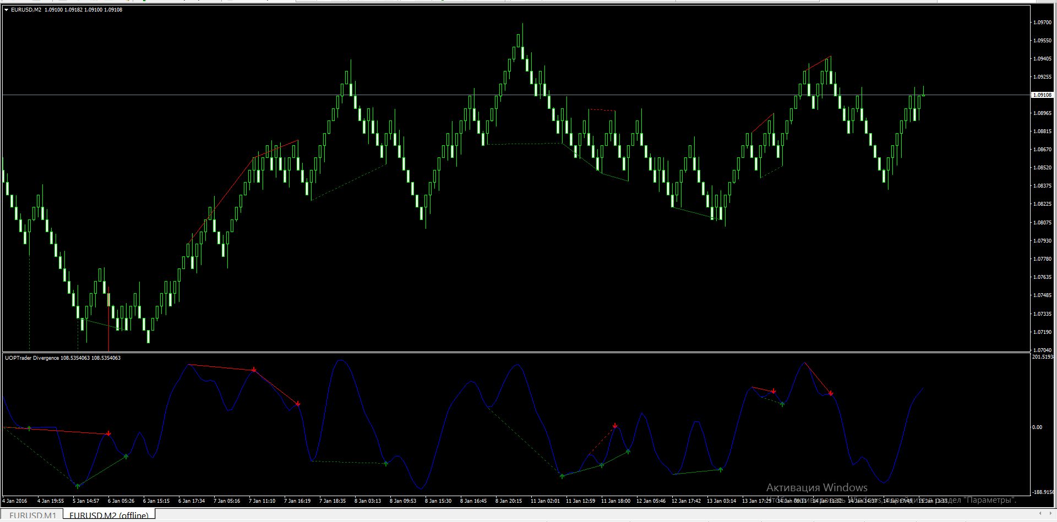Click the 7 Jan 11:10 time axis label
The image size is (1057, 522).
click(x=262, y=501)
